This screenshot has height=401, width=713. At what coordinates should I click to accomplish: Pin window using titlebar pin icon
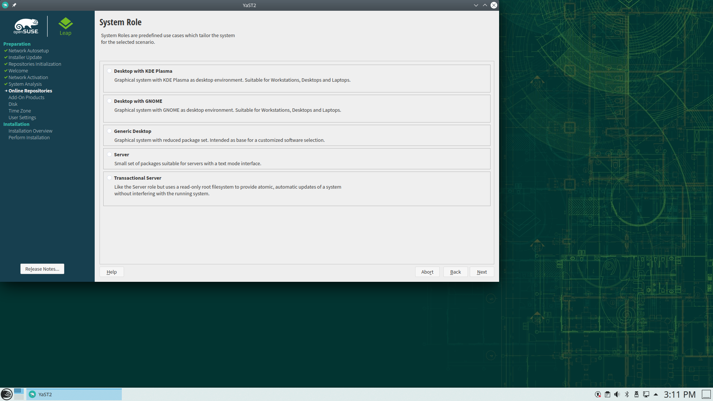14,5
